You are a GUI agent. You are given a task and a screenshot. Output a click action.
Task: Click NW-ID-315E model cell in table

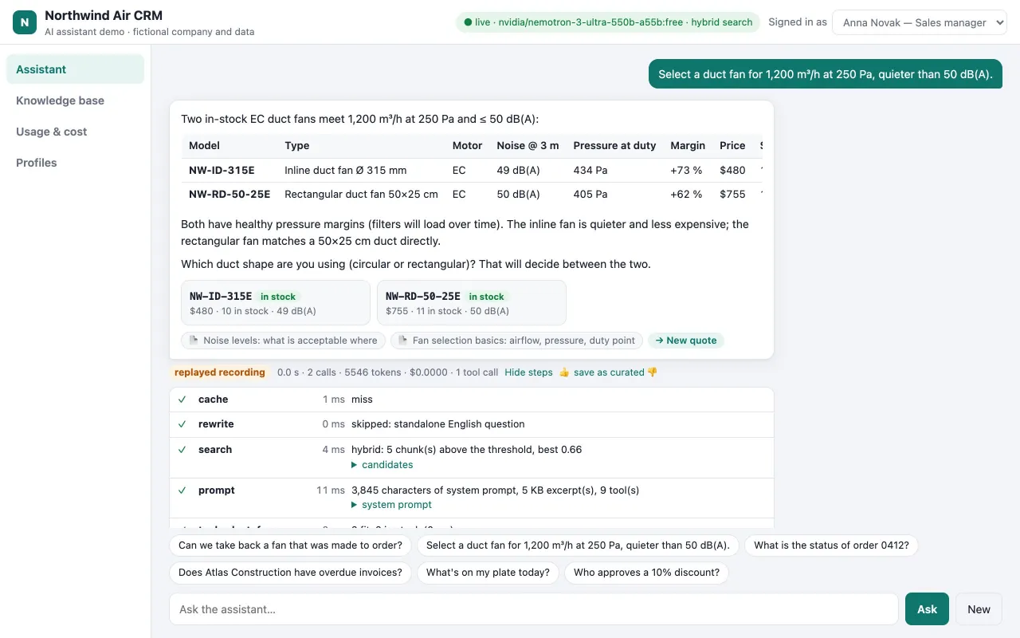[x=222, y=171]
